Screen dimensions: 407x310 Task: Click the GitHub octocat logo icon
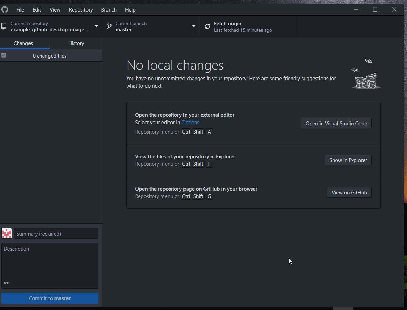pos(4,9)
